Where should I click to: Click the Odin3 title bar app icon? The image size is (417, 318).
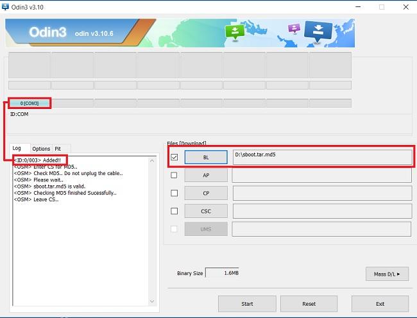[6, 6]
